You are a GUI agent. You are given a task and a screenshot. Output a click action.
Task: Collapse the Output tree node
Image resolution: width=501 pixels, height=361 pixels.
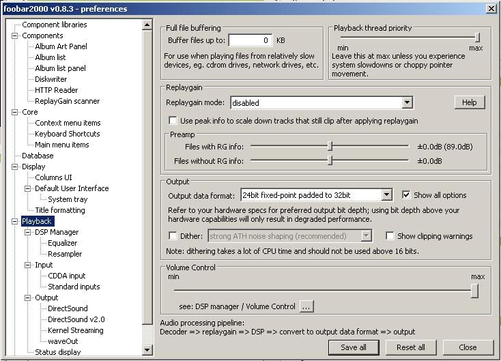coord(28,298)
